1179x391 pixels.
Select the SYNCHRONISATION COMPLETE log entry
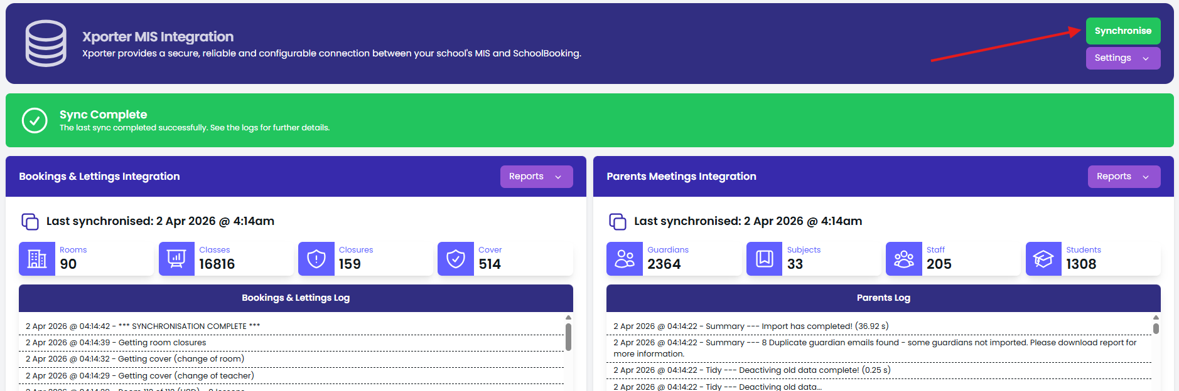click(291, 326)
